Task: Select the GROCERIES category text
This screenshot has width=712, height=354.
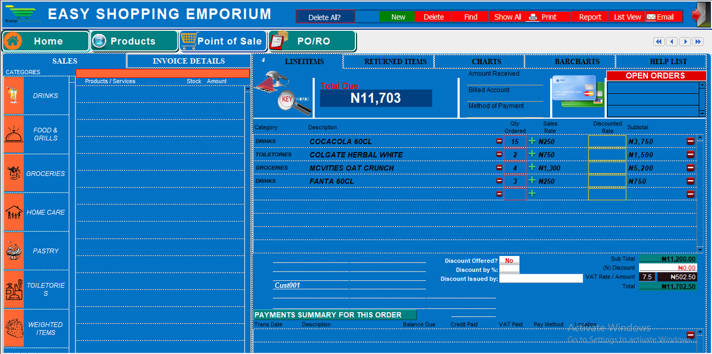Action: pos(45,173)
